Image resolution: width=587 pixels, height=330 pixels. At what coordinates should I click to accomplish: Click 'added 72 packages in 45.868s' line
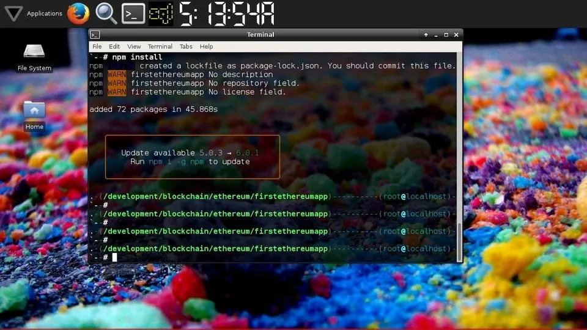[x=153, y=109]
